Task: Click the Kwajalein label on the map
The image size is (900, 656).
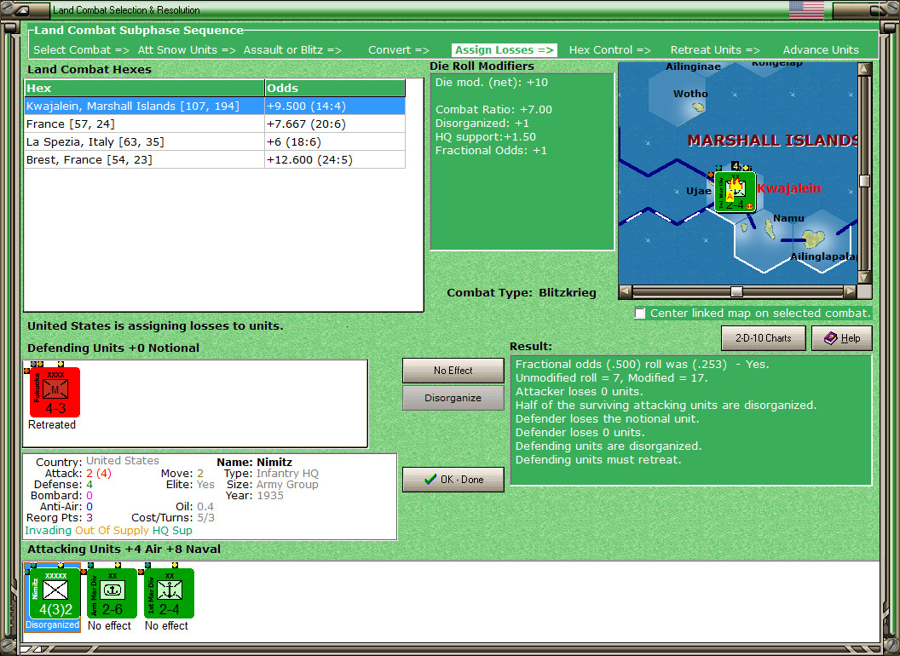Action: pyautogui.click(x=788, y=188)
